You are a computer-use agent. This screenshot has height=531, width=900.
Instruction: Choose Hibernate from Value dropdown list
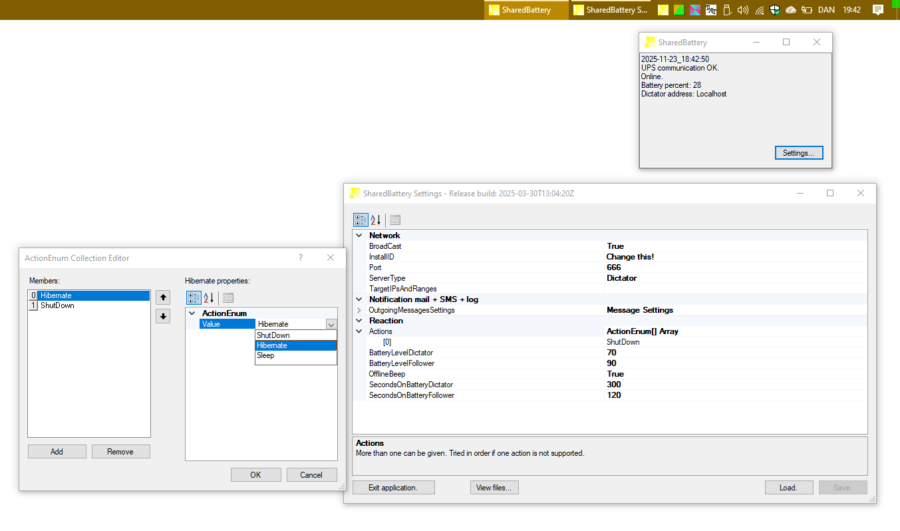[x=296, y=345]
